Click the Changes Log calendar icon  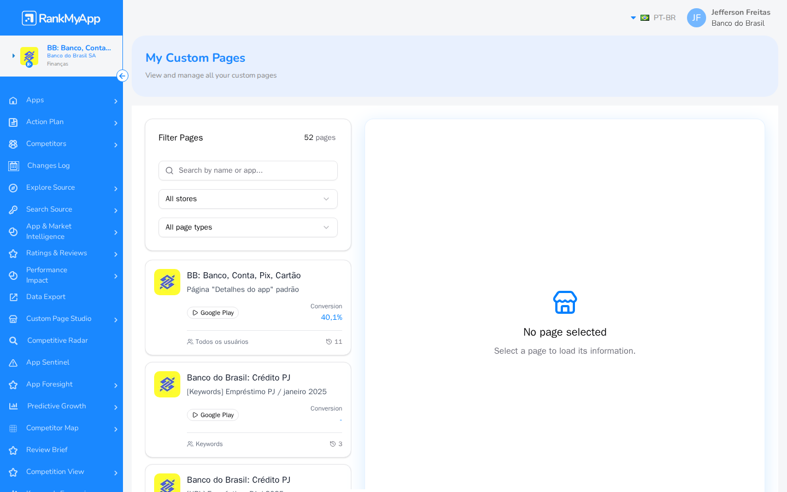(14, 166)
